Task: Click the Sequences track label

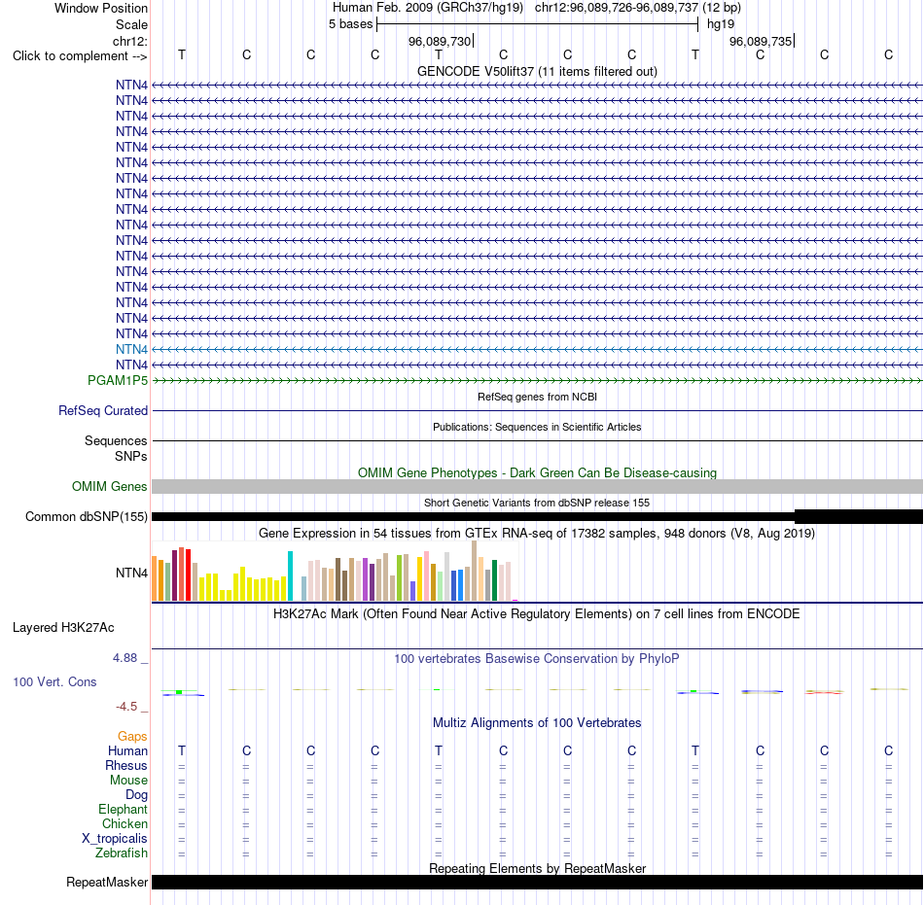Action: pos(116,440)
